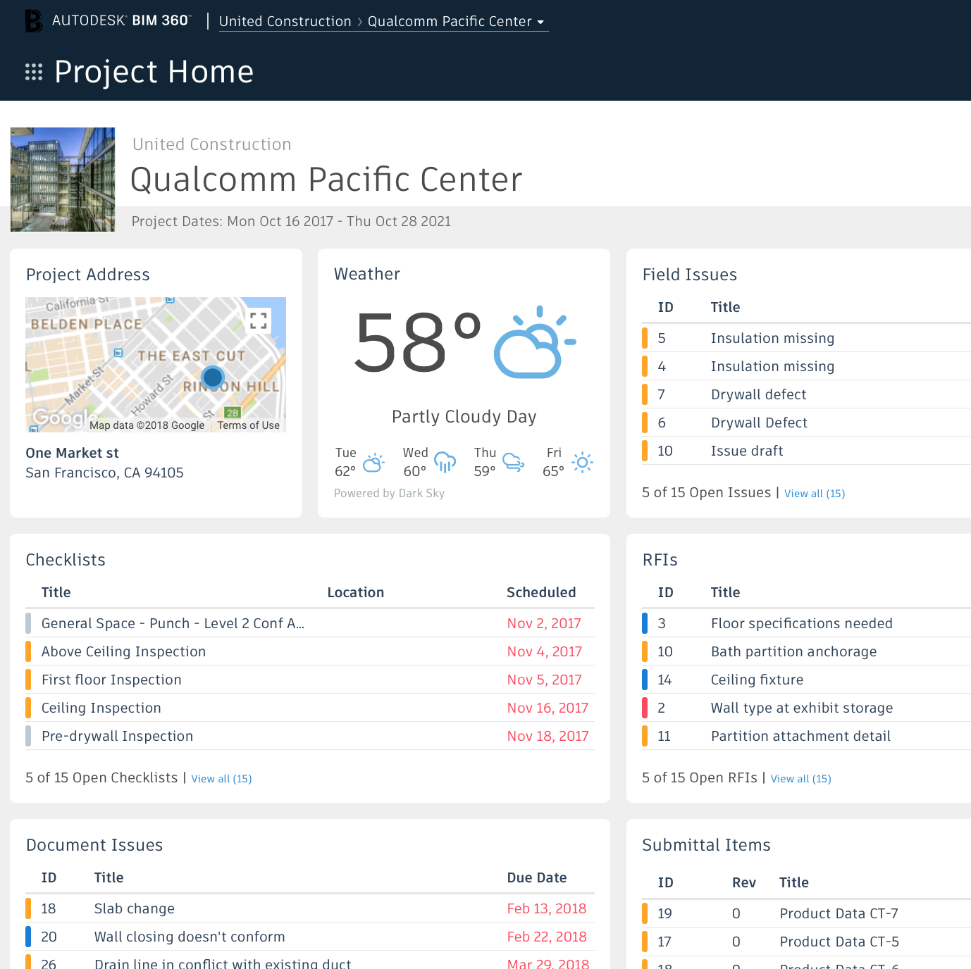Click the Project Home page title

[154, 72]
